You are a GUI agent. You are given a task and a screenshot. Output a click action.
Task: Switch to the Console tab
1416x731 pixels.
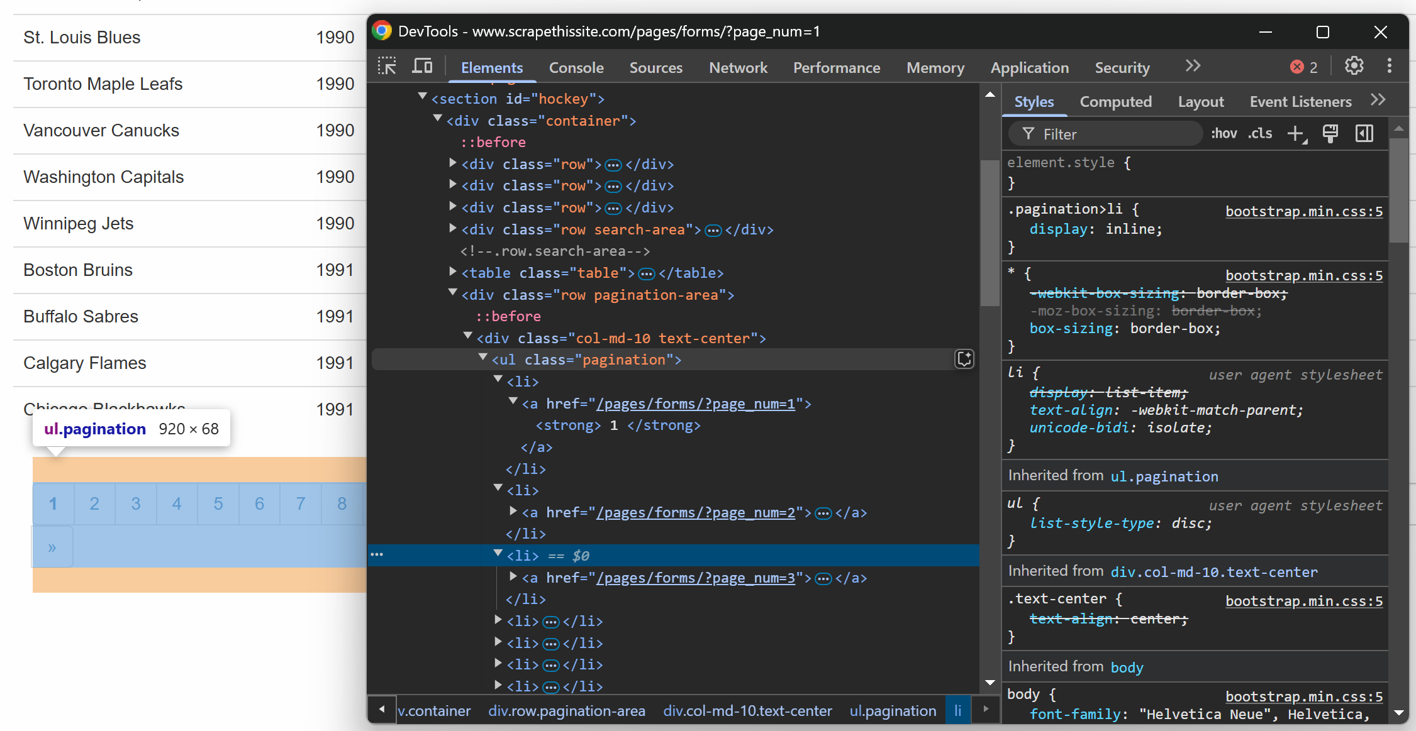[x=576, y=68]
